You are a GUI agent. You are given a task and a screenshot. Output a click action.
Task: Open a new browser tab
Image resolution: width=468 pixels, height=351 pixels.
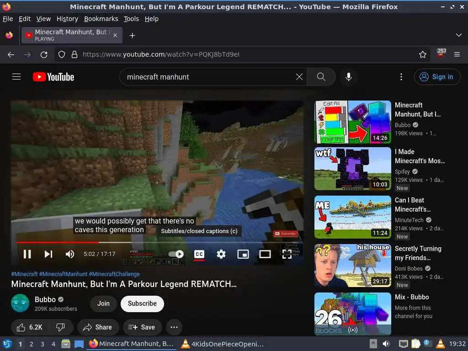132,36
